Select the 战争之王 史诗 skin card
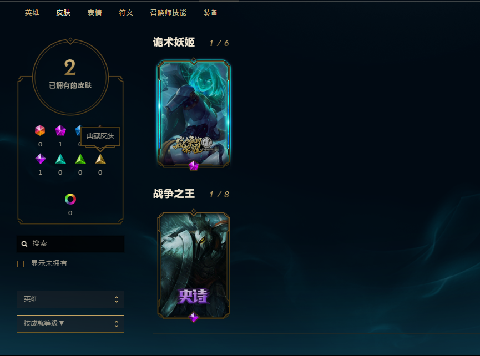 click(194, 265)
